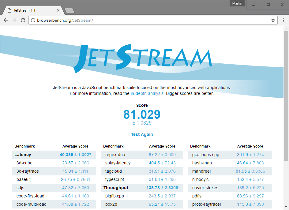Close the browser window
Image resolution: width=289 pixels, height=210 pixels.
[282, 5]
